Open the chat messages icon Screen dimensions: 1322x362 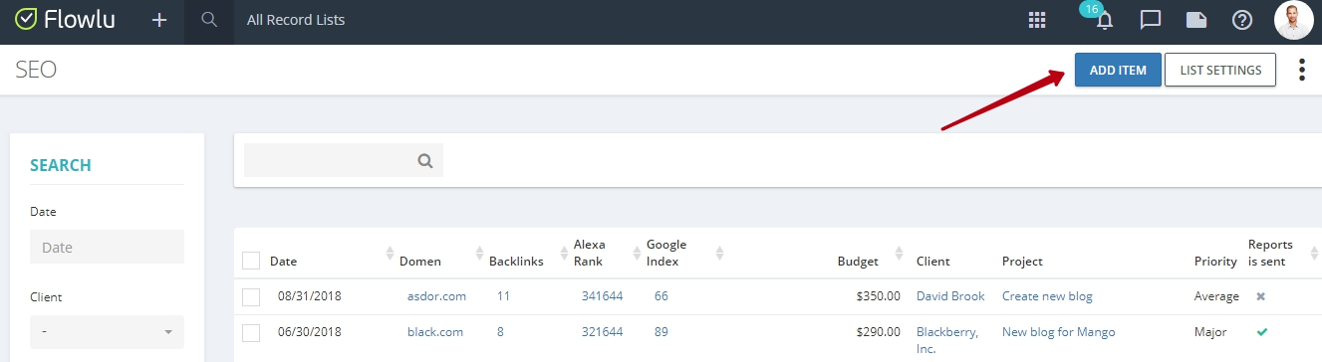(x=1151, y=20)
